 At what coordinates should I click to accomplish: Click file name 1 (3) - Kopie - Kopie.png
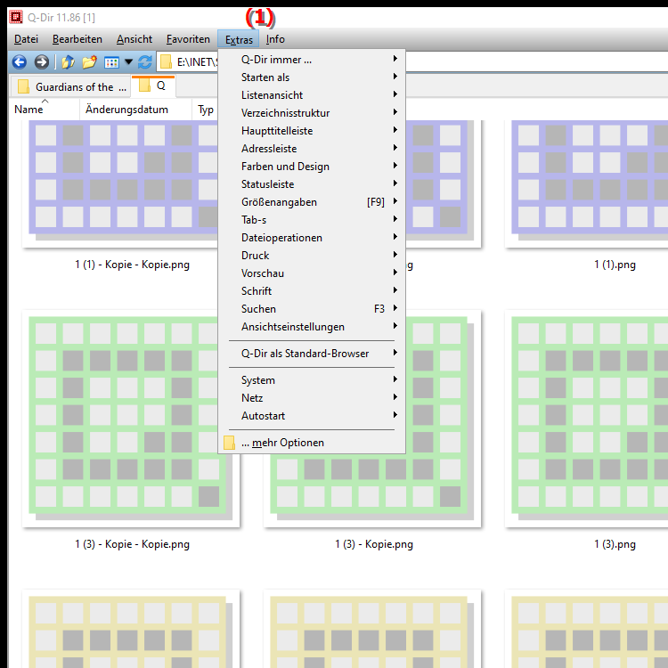click(x=132, y=544)
